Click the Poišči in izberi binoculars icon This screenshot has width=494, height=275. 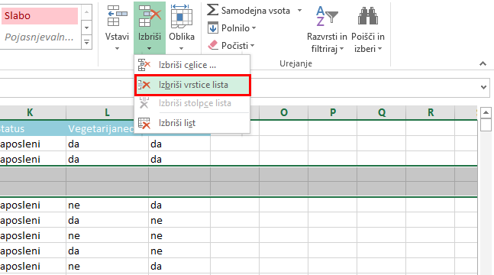[x=368, y=16]
